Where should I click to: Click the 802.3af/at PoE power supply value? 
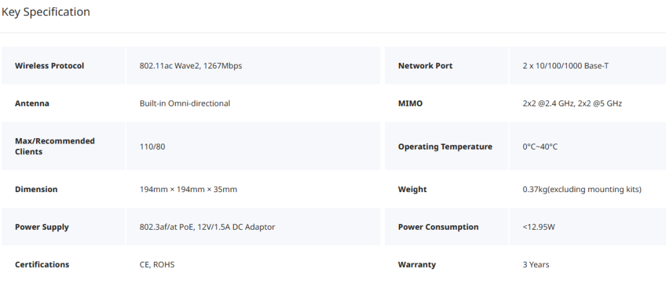tap(207, 227)
